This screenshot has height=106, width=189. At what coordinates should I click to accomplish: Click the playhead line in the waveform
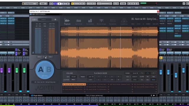click(x=120, y=48)
